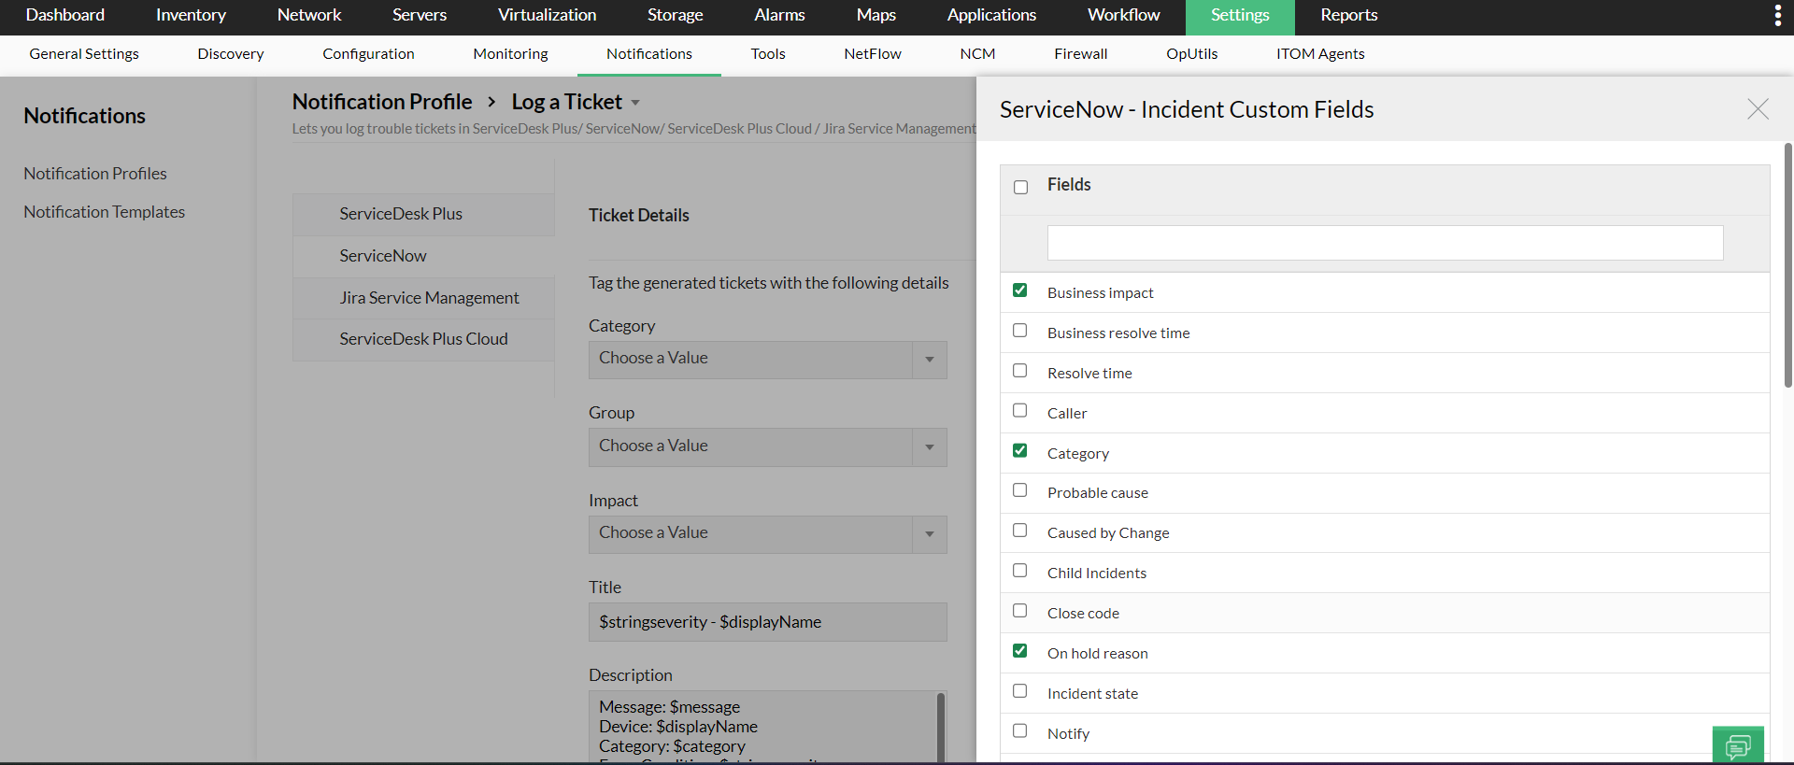Click the Fields search input box
The image size is (1794, 765).
[1385, 243]
